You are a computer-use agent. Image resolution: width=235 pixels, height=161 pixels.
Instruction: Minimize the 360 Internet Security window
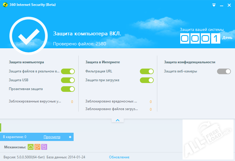click(x=221, y=5)
